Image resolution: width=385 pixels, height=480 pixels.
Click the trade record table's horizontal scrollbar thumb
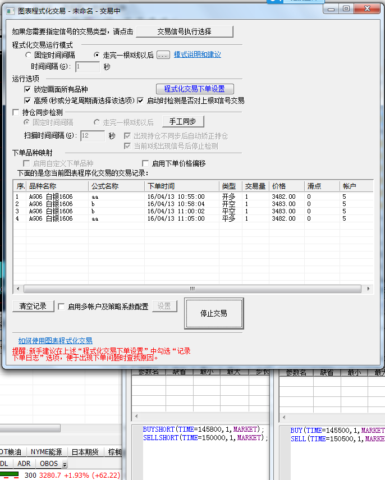point(192,289)
